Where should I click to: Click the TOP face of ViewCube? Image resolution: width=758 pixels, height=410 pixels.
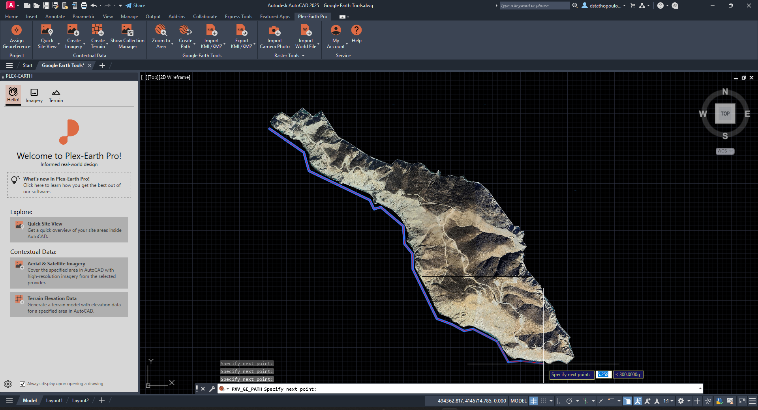click(725, 114)
